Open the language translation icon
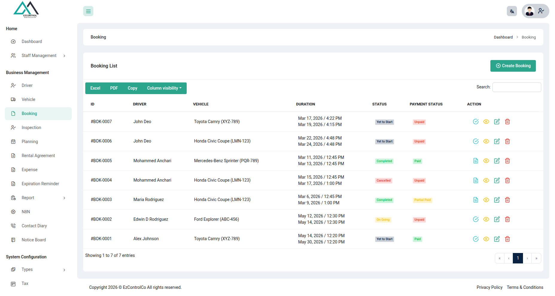 pos(512,11)
